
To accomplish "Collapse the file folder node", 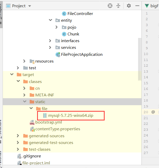I will [31, 108].
